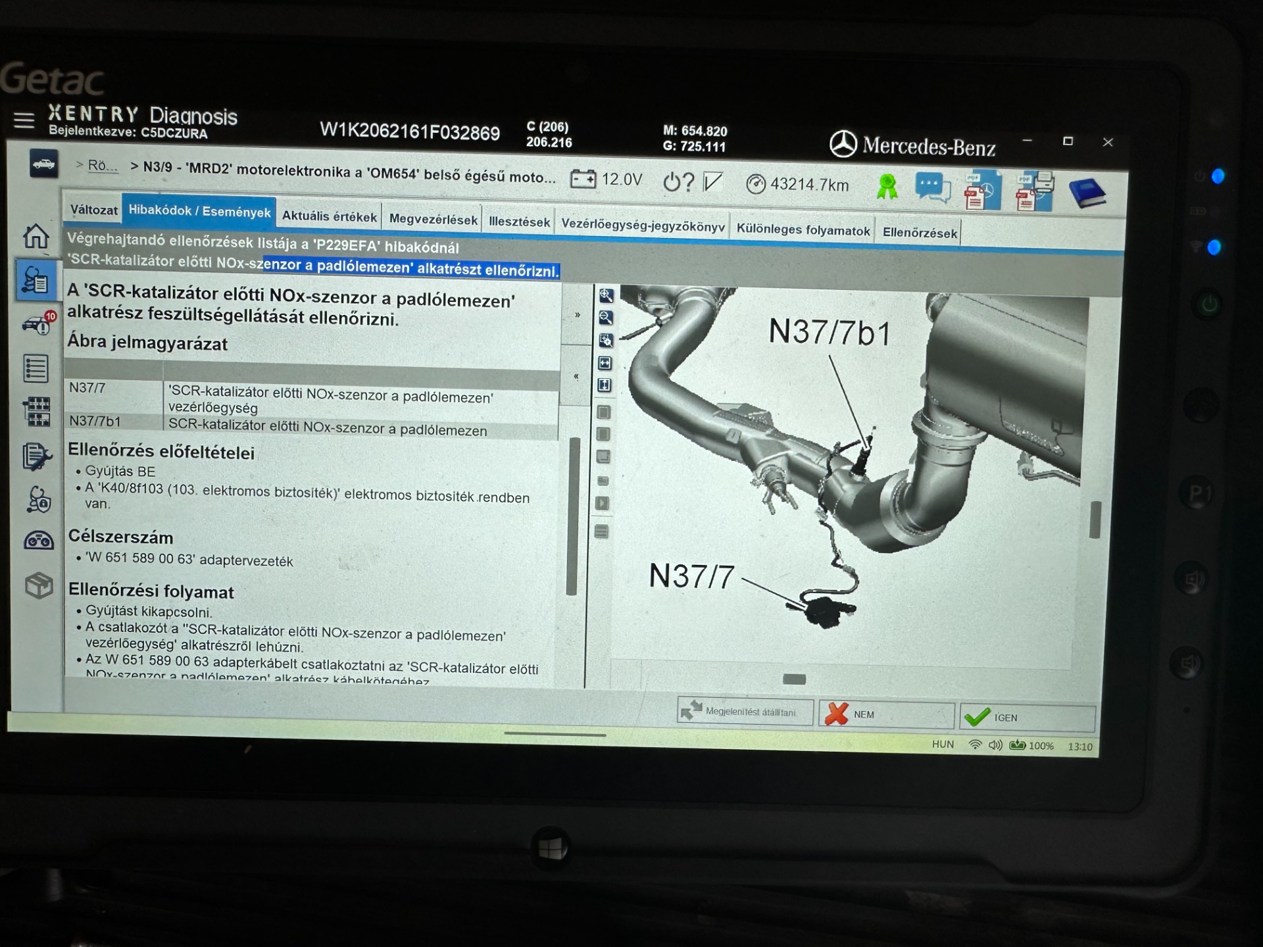1263x947 pixels.
Task: Zoom out of the exhaust diagram
Action: tap(606, 318)
